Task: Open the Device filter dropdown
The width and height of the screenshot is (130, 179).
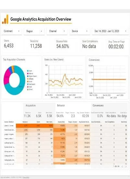Action: pyautogui.click(x=80, y=31)
